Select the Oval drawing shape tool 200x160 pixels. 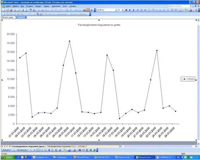(41, 150)
